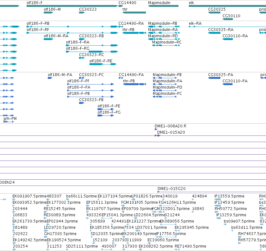Click the CG30323-PB protein glyph
This screenshot has height=251, width=266.
[82, 103]
